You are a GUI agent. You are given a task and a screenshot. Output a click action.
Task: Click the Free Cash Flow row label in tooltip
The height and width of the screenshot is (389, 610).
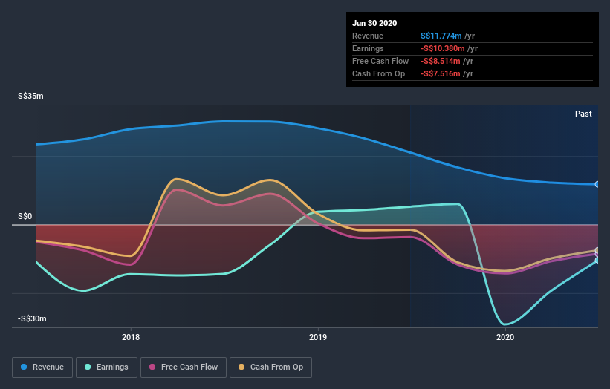point(380,61)
